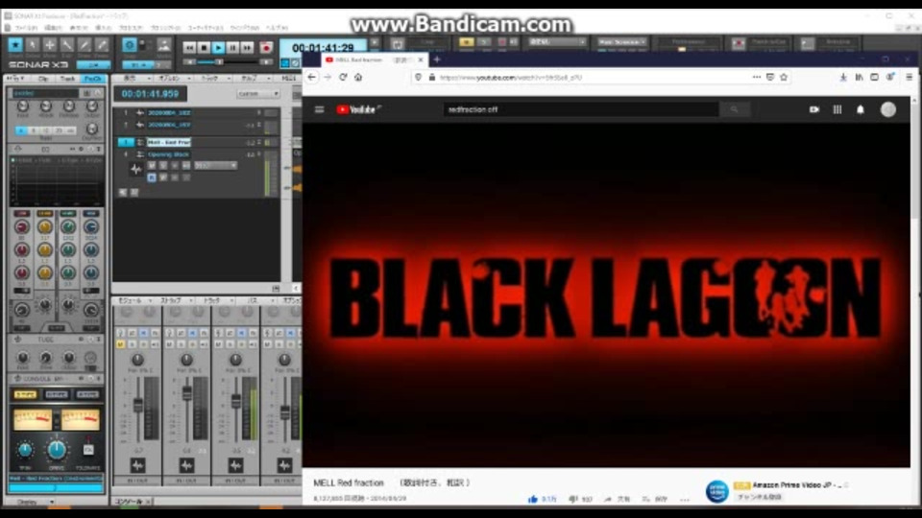Open YouTube notifications bell
The width and height of the screenshot is (922, 518).
pos(861,109)
